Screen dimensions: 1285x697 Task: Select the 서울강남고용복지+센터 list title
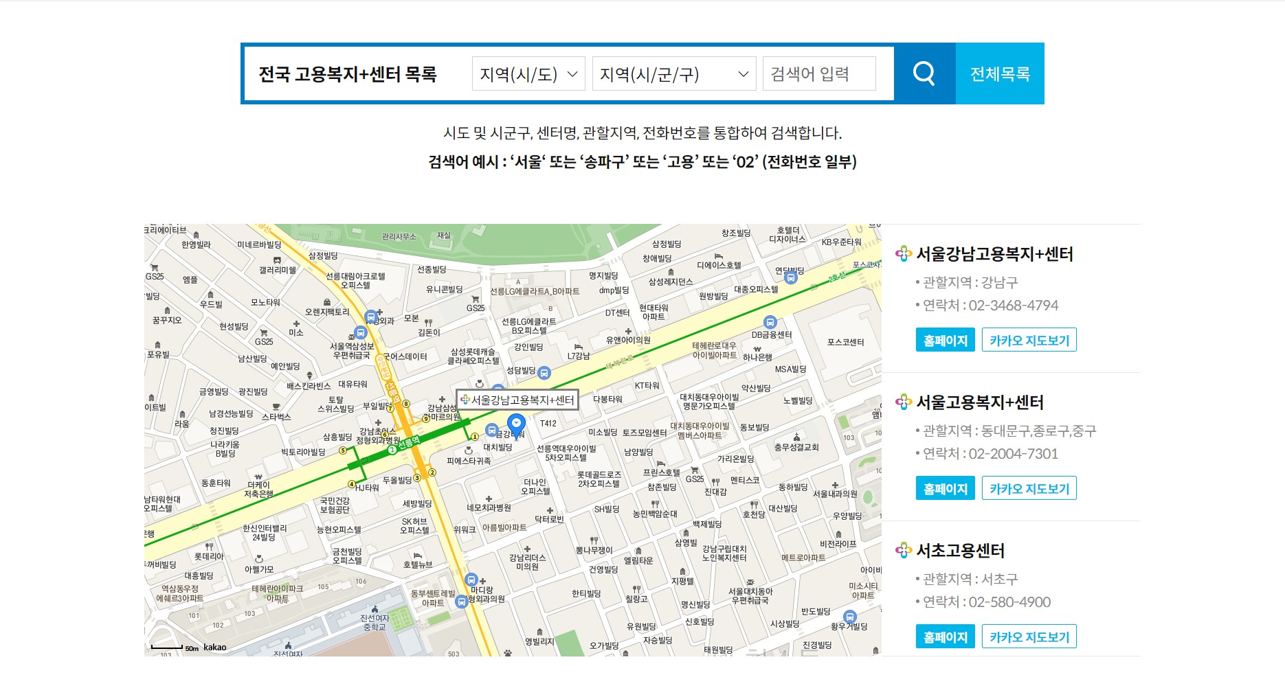click(994, 254)
